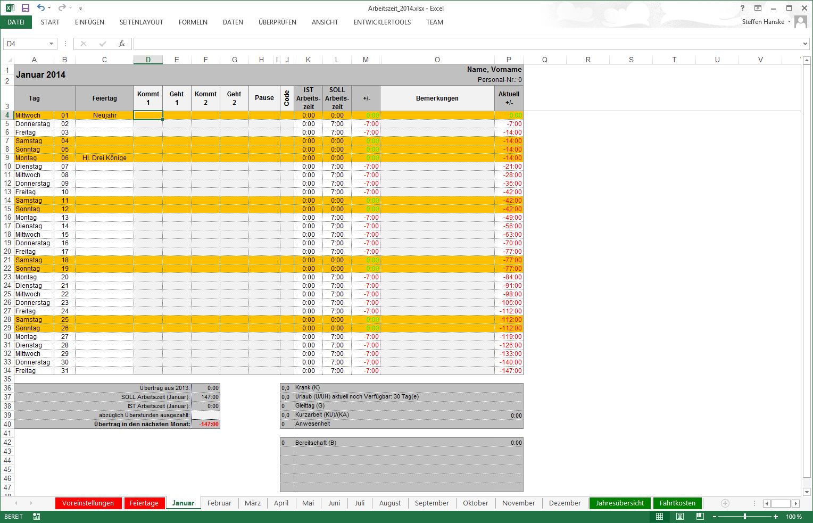
Task: Switch to Page Break Preview via status bar icon
Action: click(700, 516)
